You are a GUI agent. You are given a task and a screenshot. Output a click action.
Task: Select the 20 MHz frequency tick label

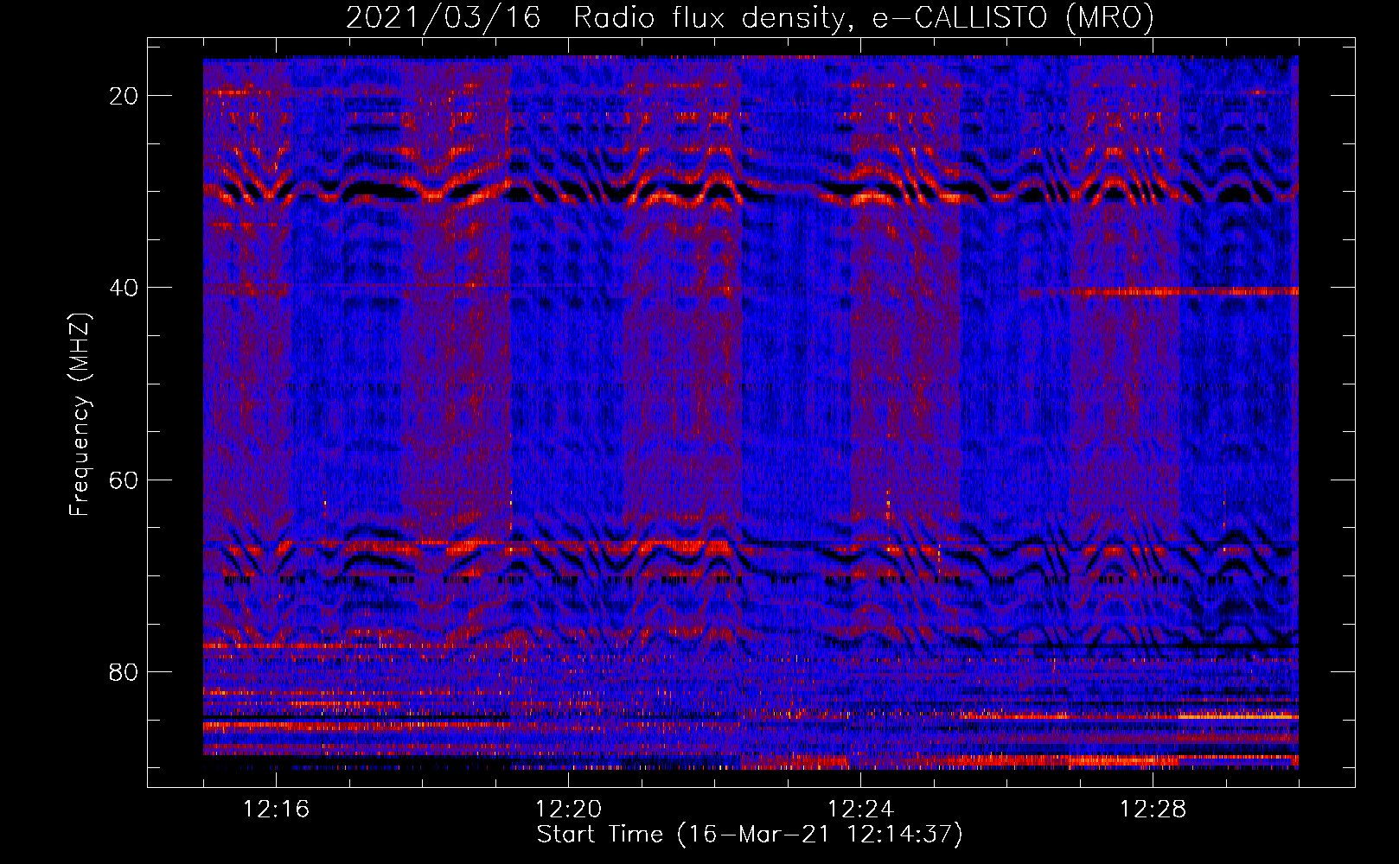(124, 96)
